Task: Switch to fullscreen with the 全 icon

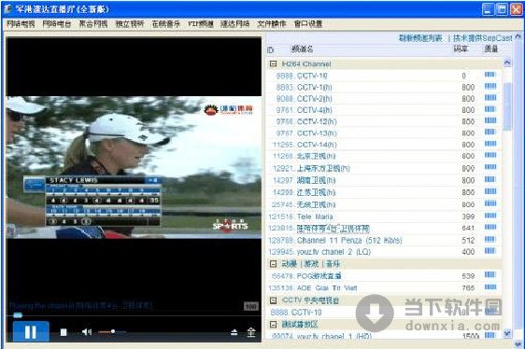Action: click(x=251, y=332)
